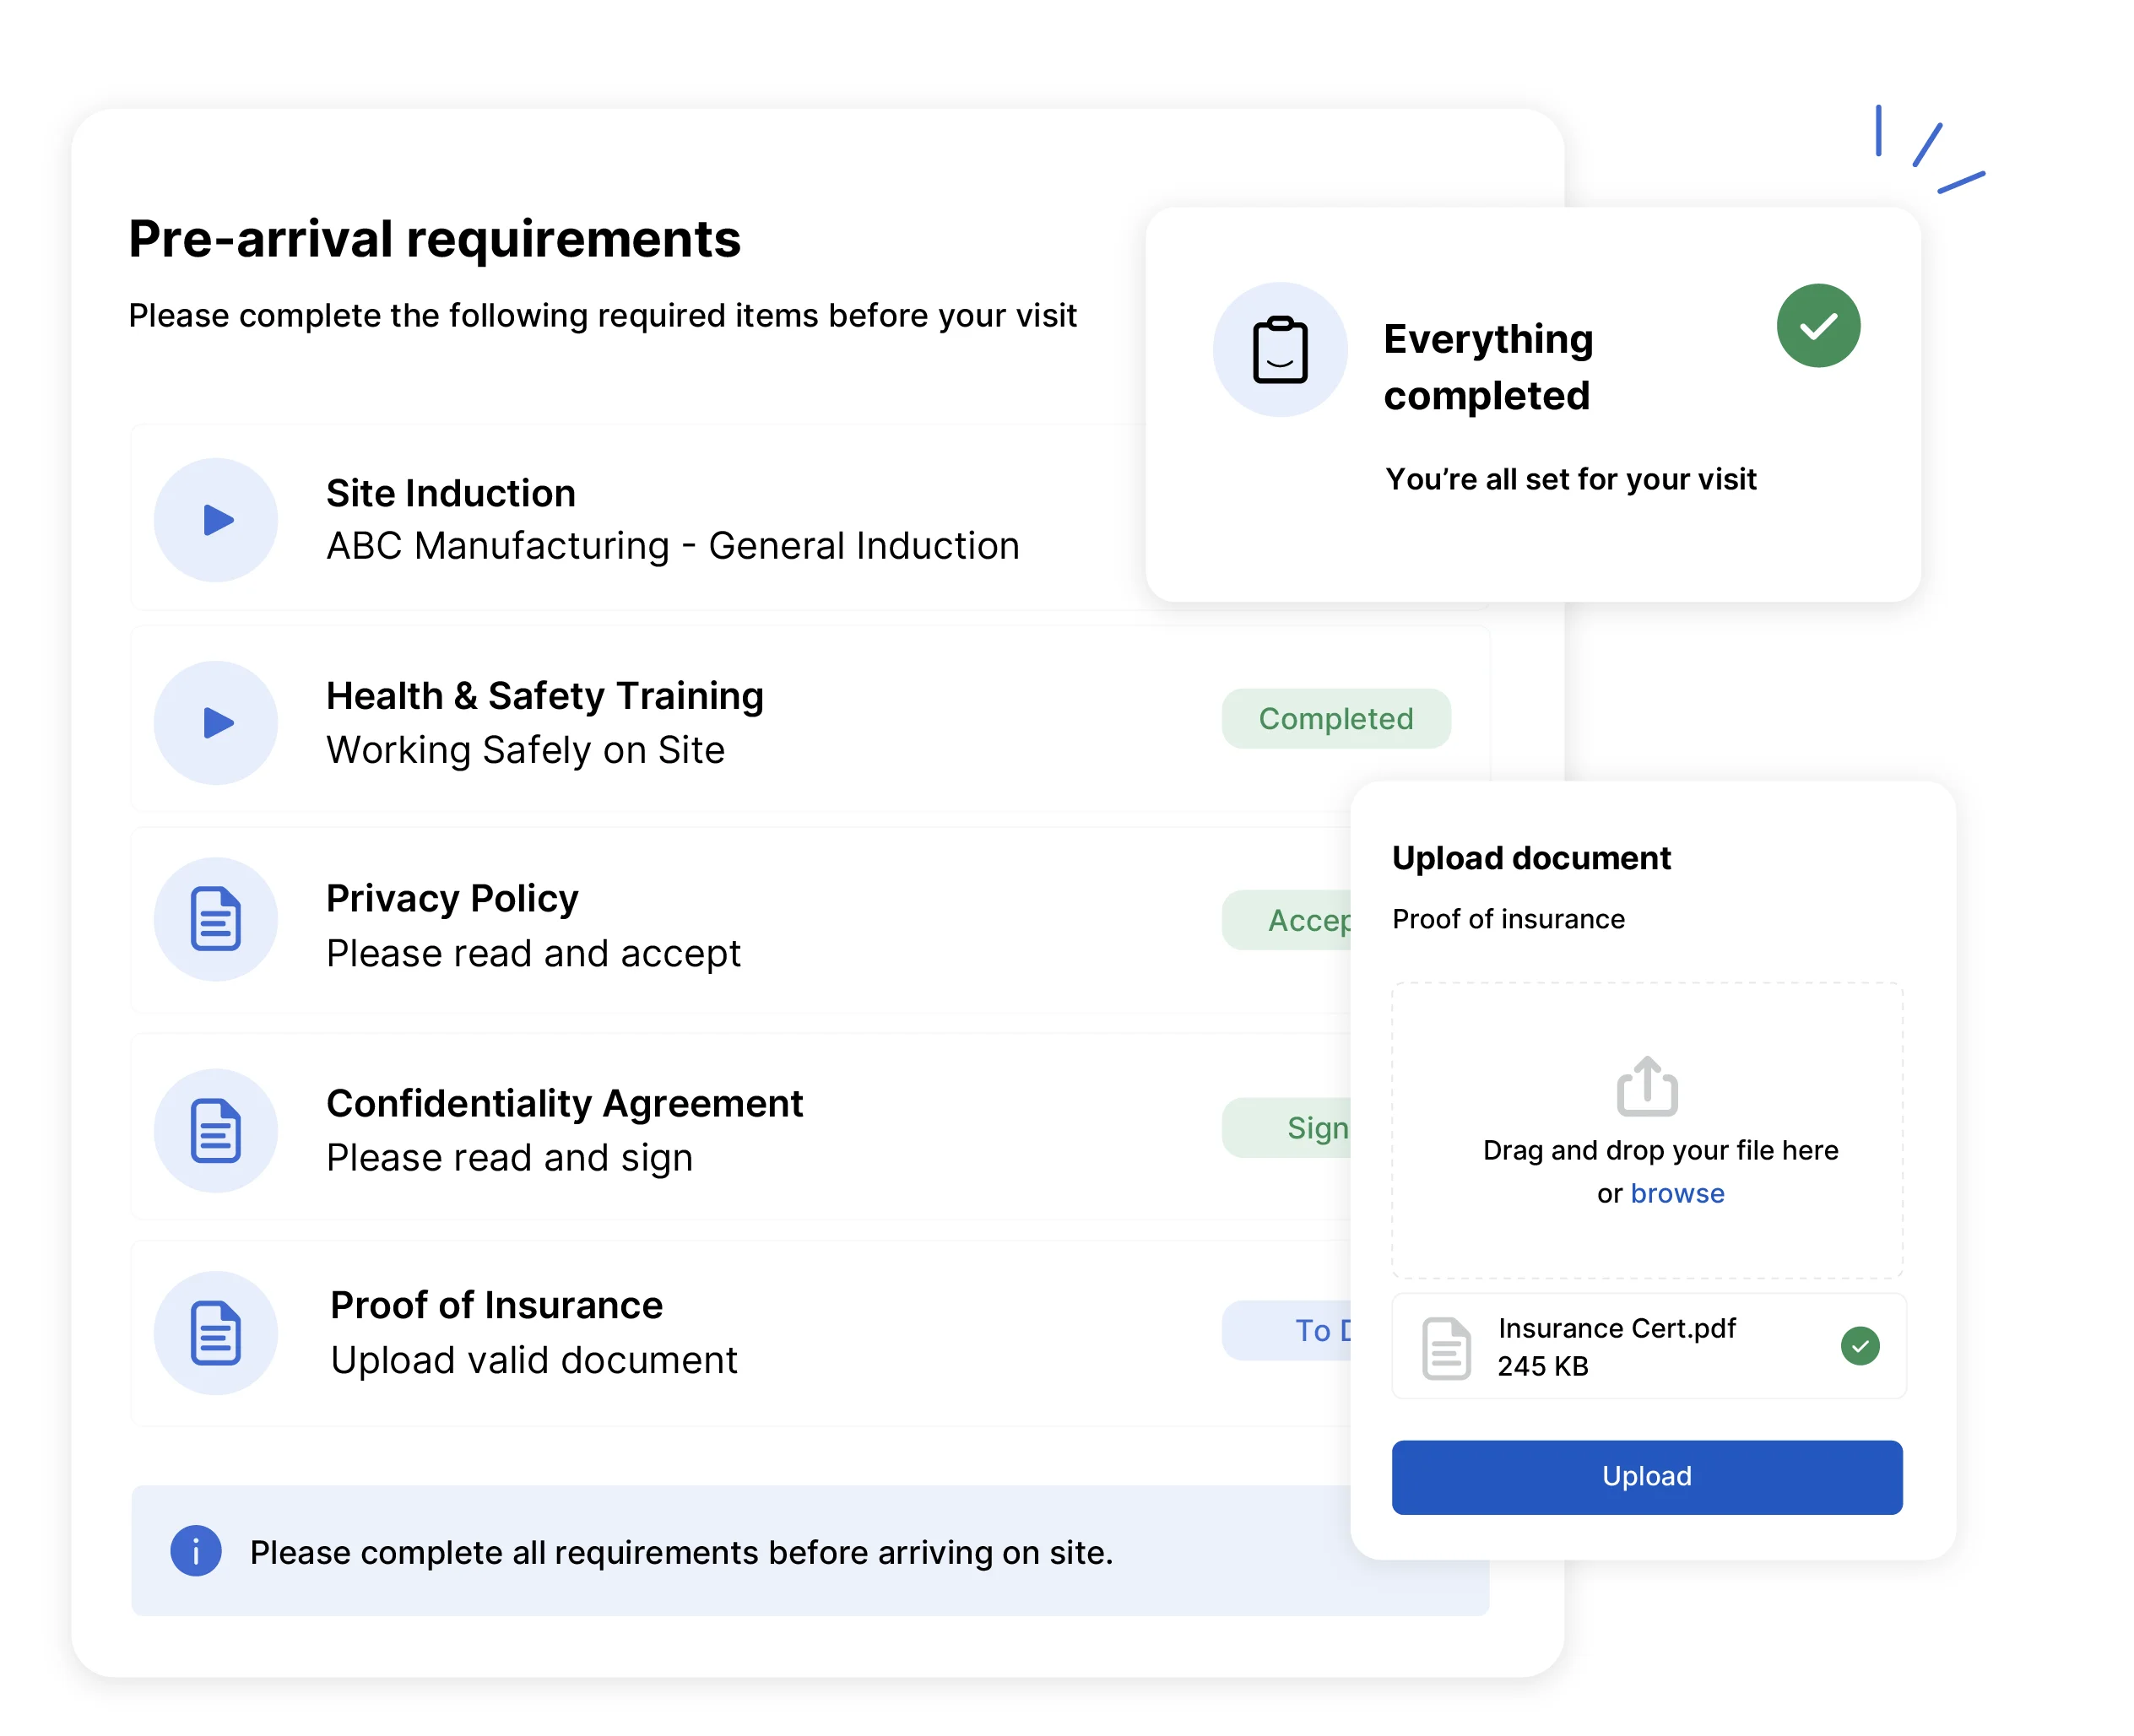The image size is (2134, 1736).
Task: Click the Privacy Policy title
Action: tap(452, 899)
